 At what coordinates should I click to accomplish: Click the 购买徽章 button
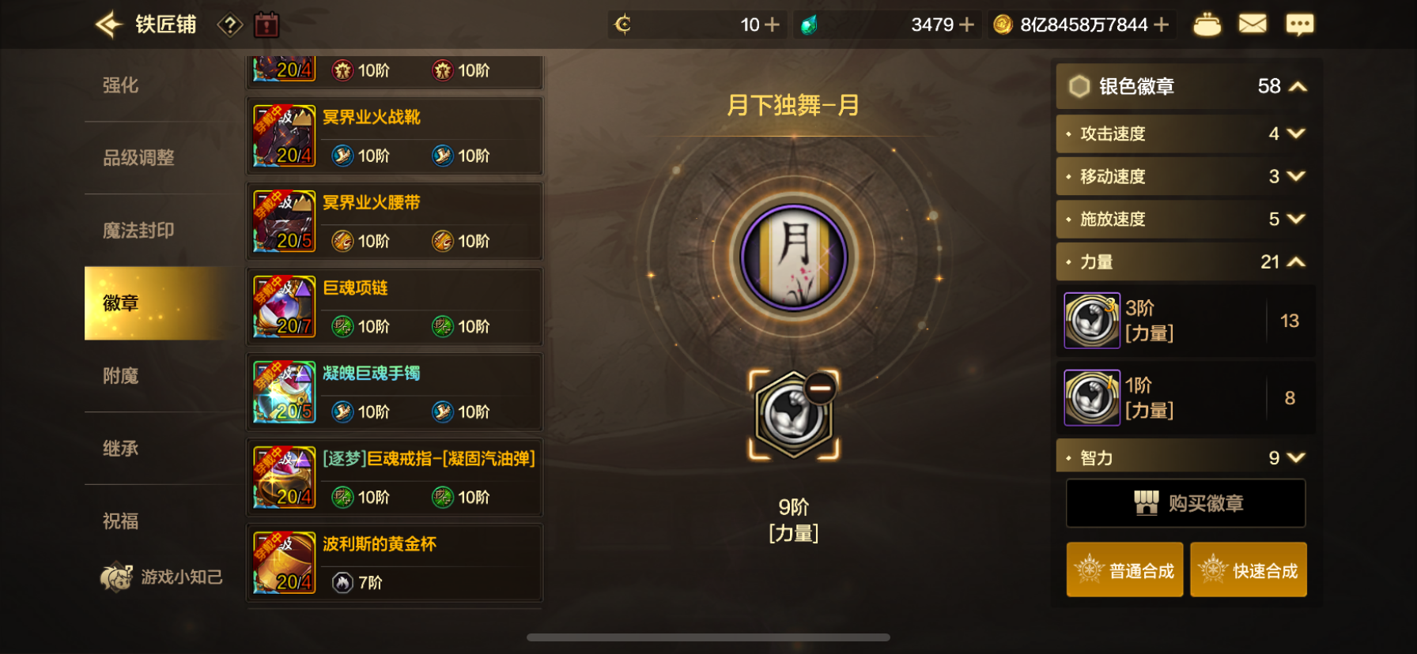[x=1185, y=503]
